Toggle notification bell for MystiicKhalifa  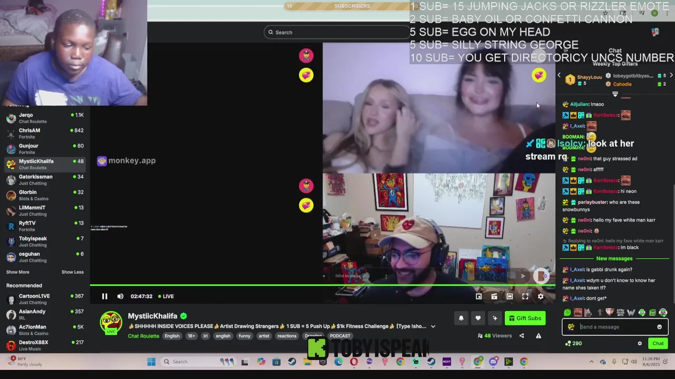461,318
